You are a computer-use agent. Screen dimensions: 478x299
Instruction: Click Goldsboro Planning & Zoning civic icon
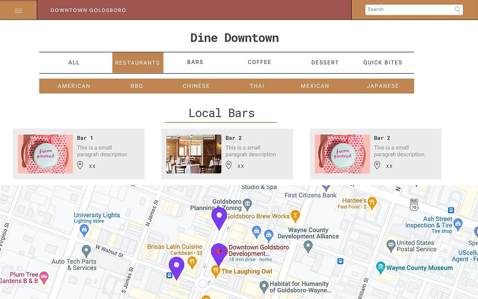[x=247, y=204]
